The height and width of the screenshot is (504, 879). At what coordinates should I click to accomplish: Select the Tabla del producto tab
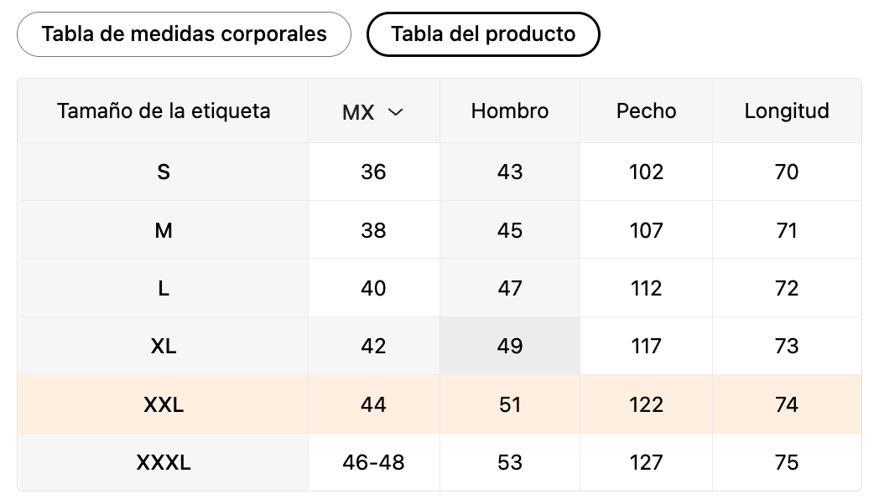[x=483, y=34]
